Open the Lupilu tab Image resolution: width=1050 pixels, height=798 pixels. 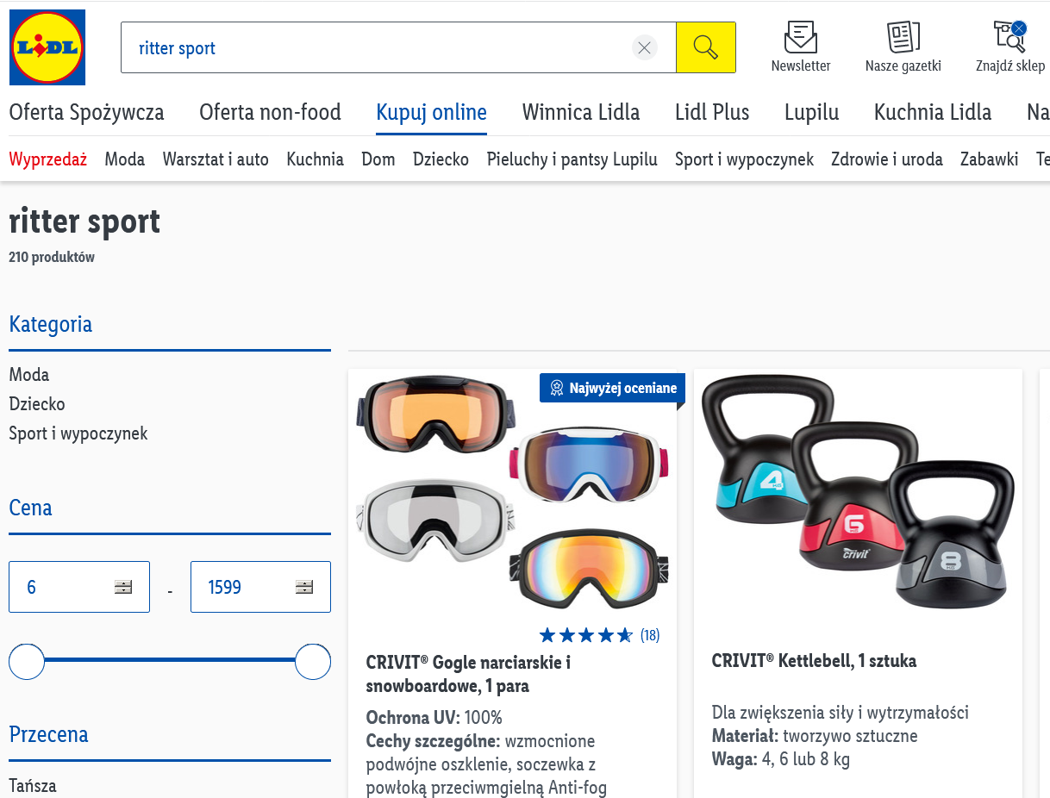(811, 112)
